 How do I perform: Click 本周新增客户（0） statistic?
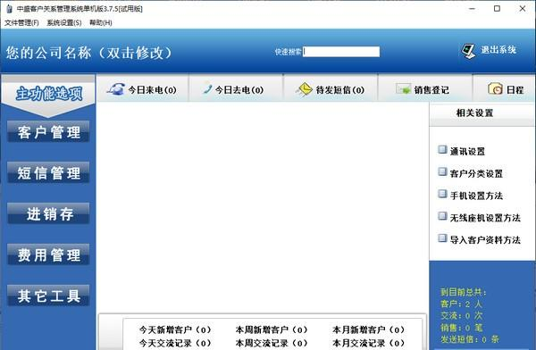272,329
